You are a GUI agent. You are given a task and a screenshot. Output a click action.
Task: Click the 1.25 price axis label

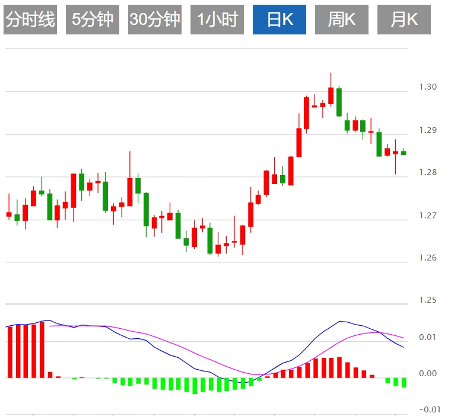tap(428, 300)
